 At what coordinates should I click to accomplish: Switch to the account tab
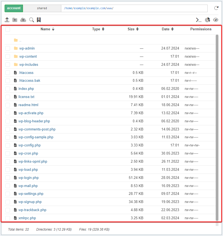pyautogui.click(x=14, y=8)
